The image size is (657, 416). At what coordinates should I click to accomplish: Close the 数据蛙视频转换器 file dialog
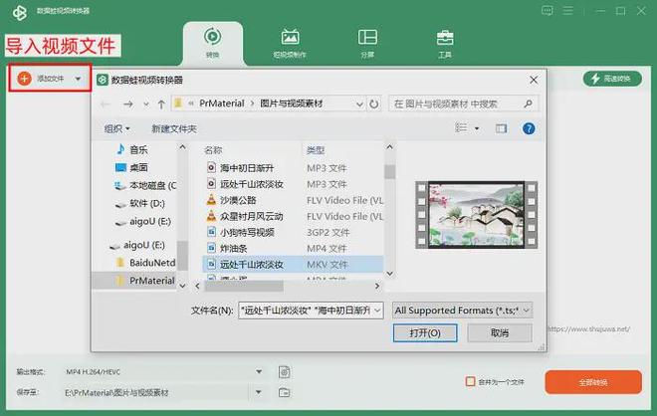pos(534,80)
